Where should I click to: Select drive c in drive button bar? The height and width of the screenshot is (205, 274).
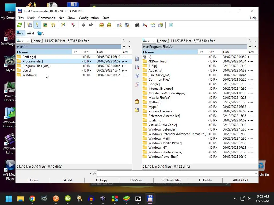(20, 33)
